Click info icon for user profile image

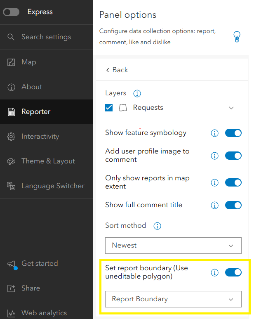(x=214, y=156)
